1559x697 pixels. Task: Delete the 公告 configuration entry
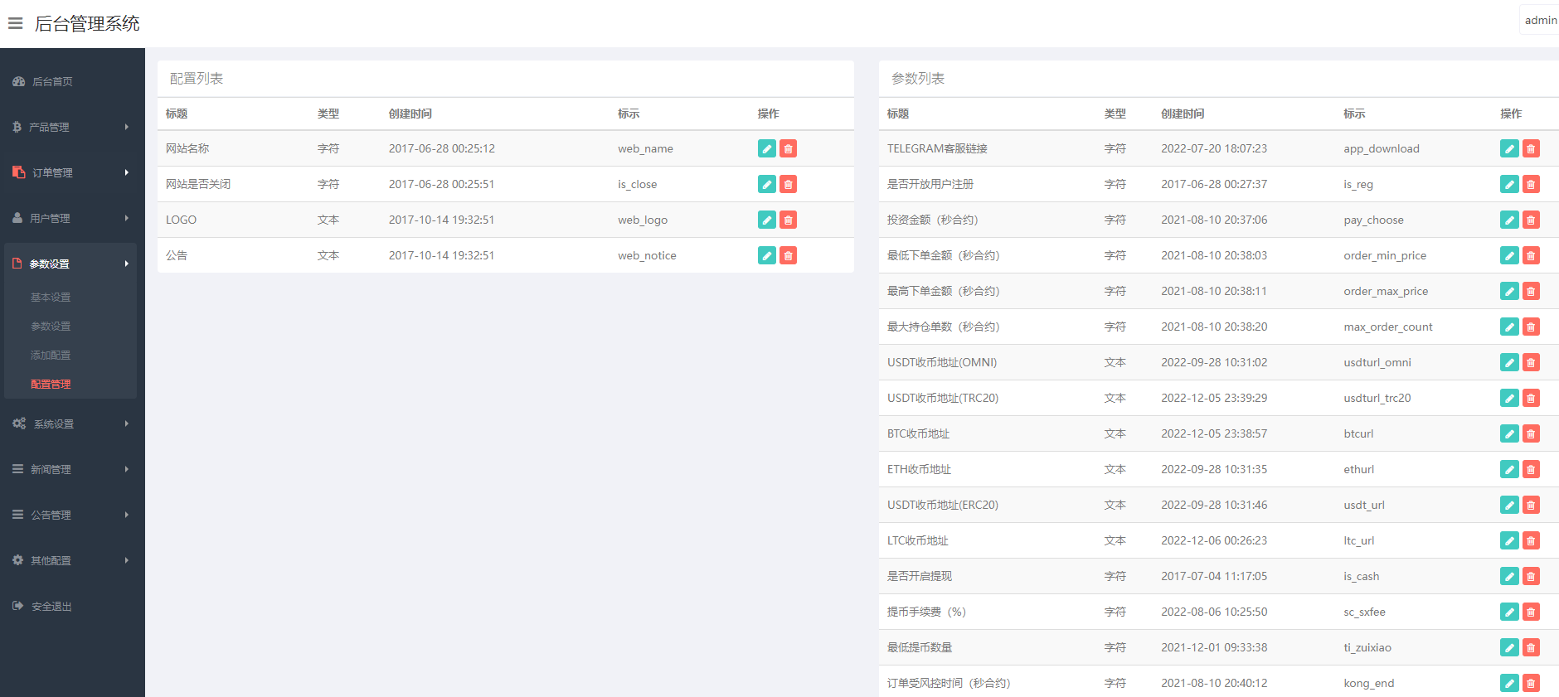[789, 256]
